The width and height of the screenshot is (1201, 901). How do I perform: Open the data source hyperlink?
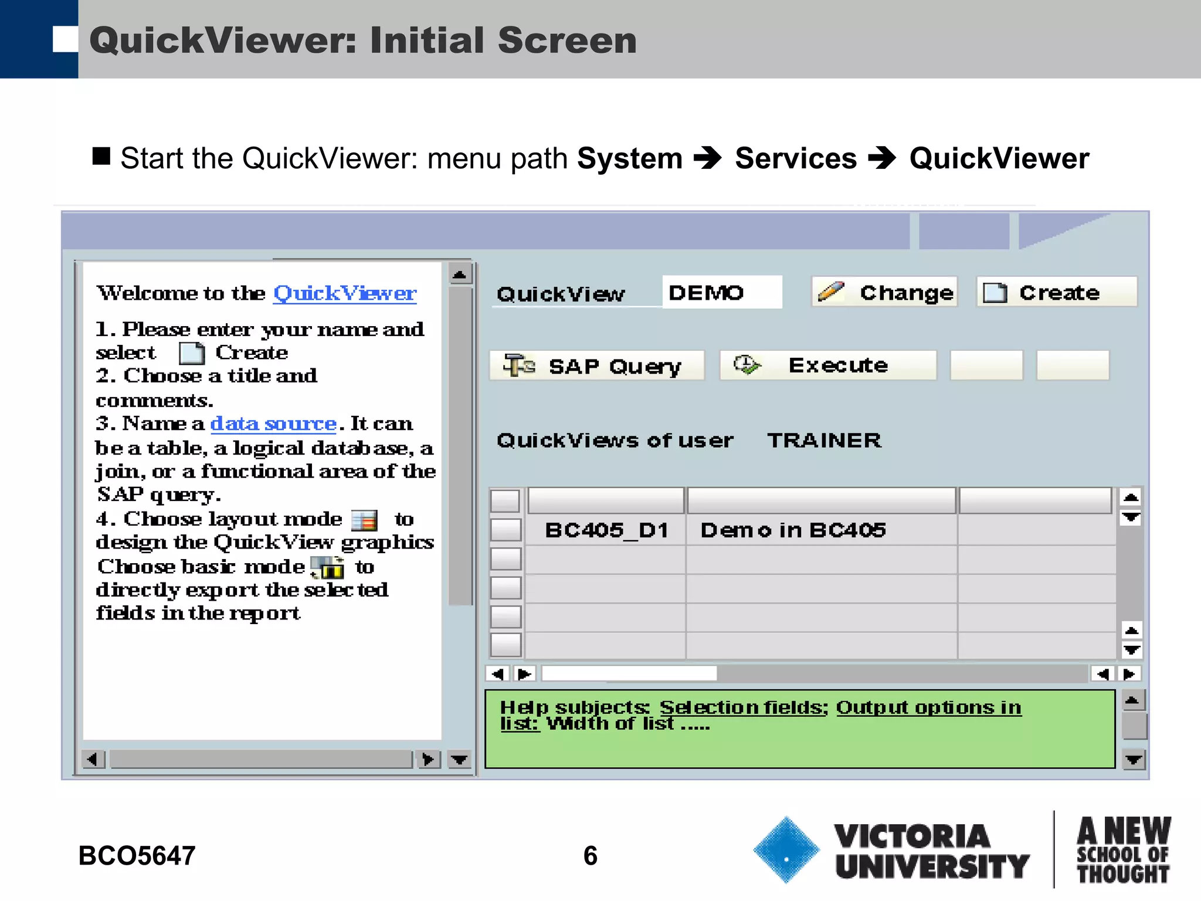[273, 423]
